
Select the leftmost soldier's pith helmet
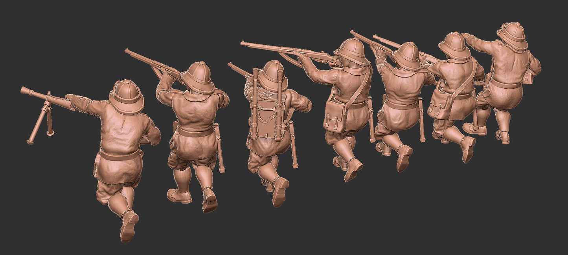pos(127,96)
